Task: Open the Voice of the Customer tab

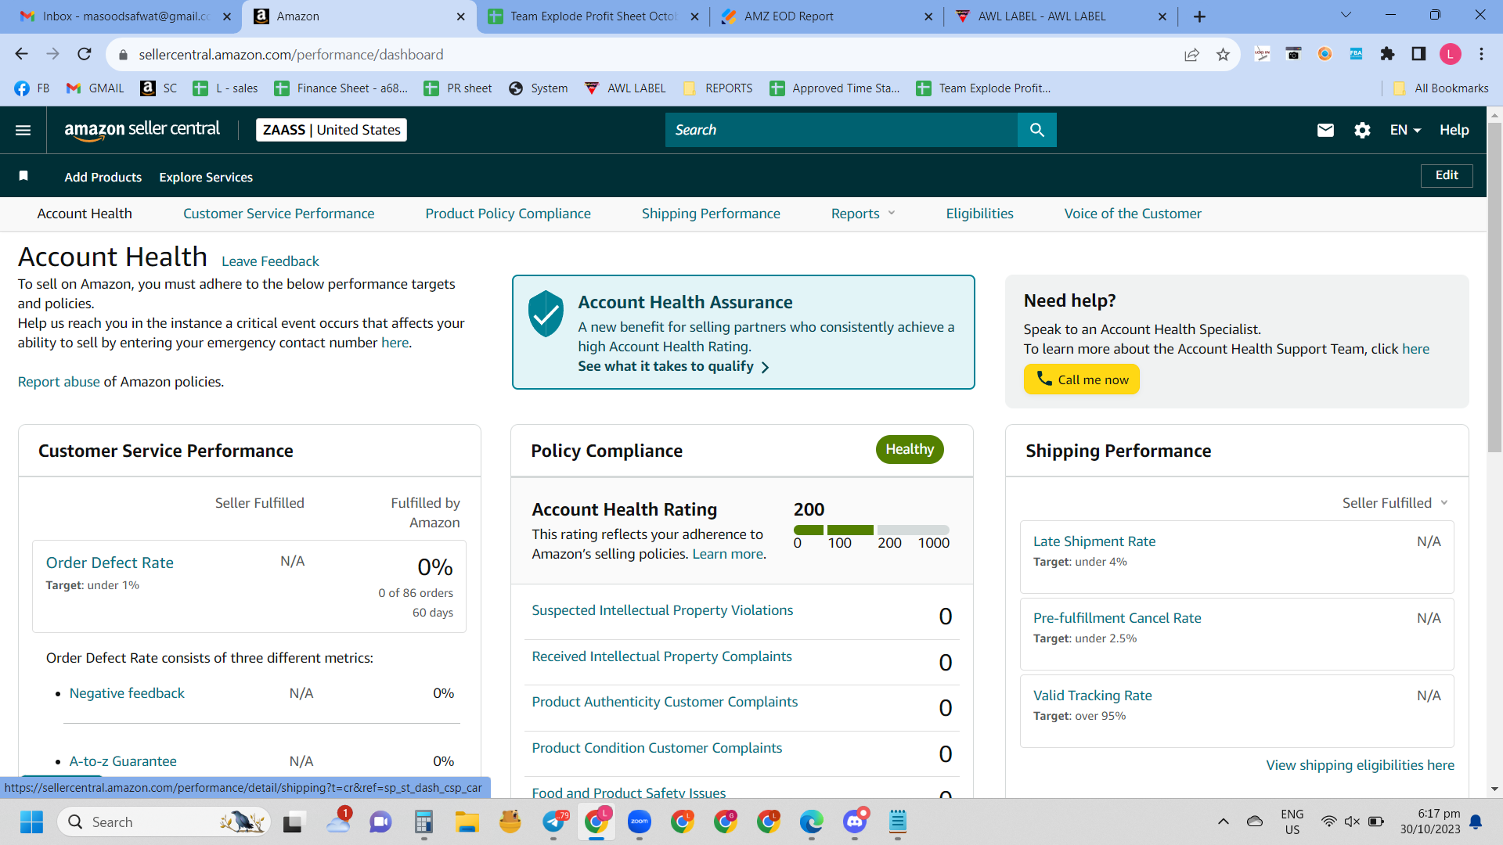Action: click(x=1133, y=214)
